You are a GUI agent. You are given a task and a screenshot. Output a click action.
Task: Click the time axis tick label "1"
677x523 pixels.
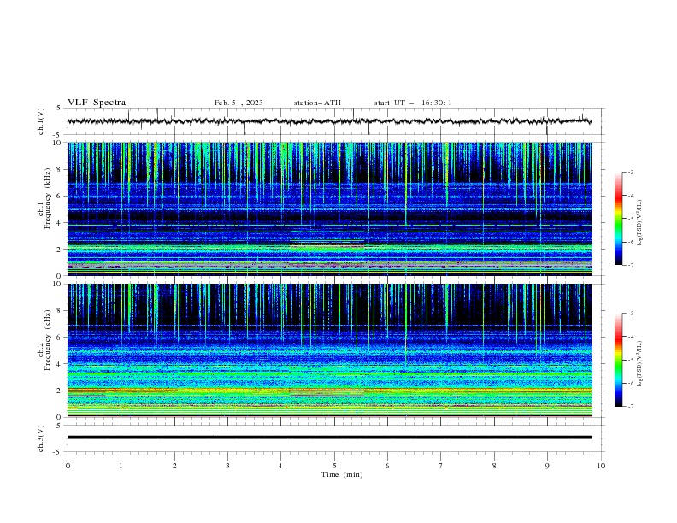point(121,466)
